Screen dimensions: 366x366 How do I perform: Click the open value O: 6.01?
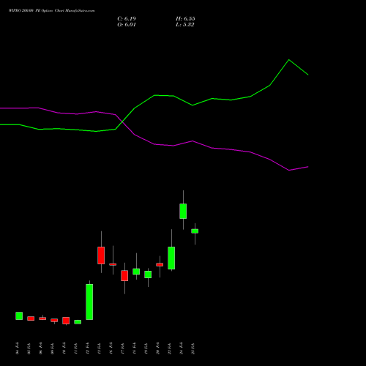(x=127, y=25)
